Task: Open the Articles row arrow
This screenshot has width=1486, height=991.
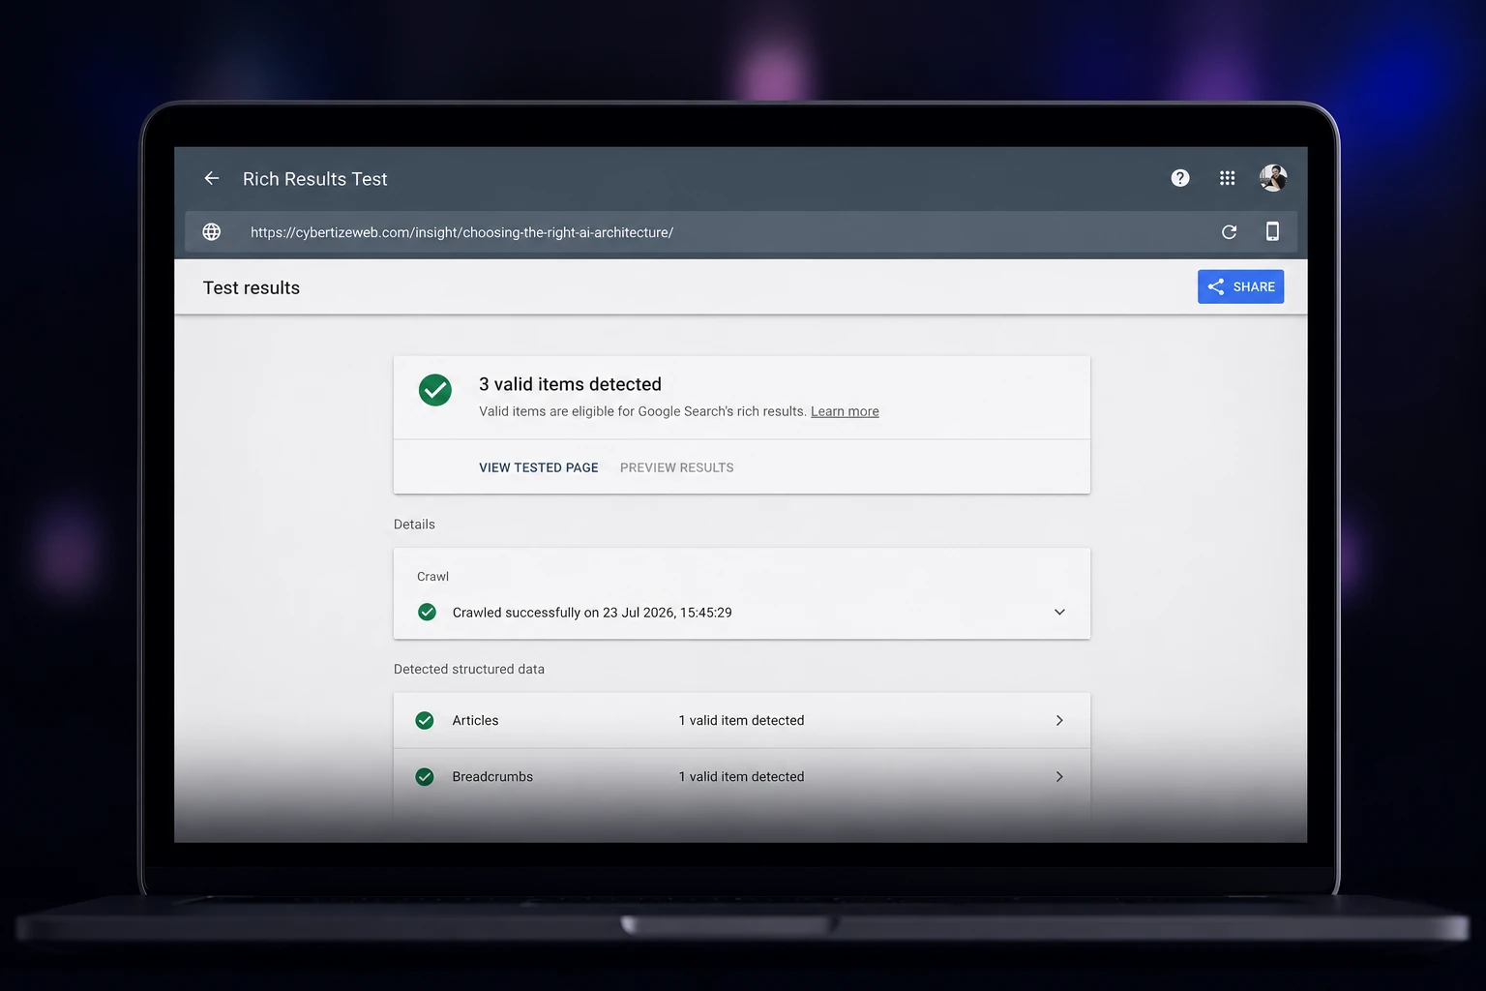Action: click(1059, 720)
